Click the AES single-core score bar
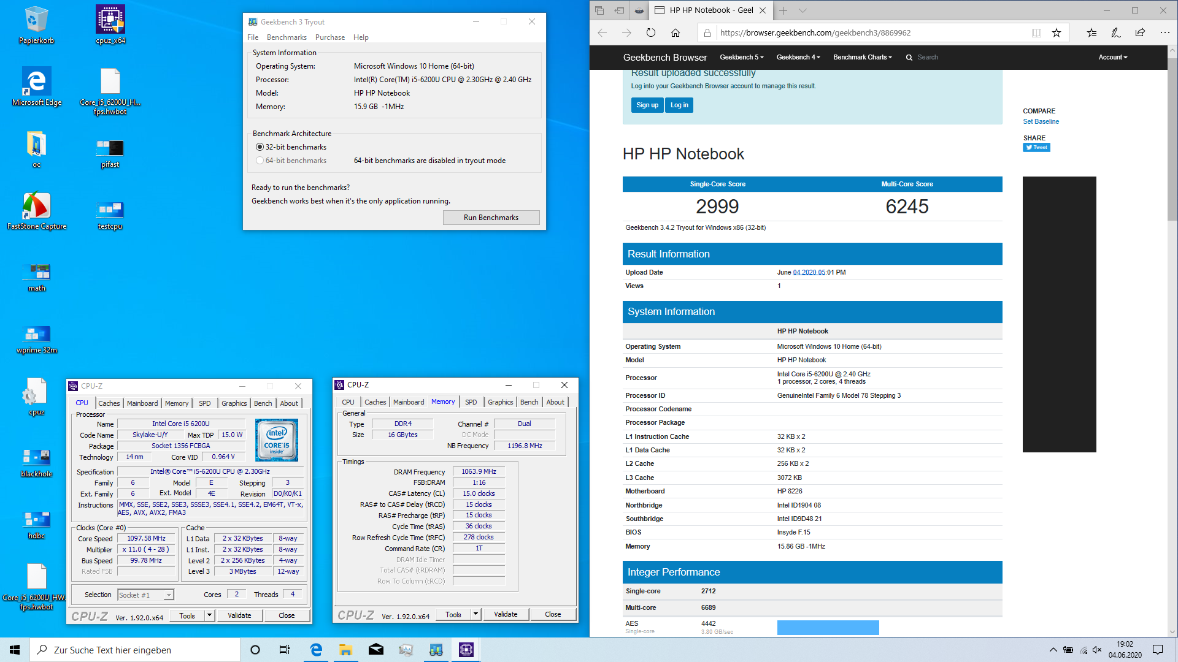This screenshot has width=1178, height=662. (x=828, y=627)
